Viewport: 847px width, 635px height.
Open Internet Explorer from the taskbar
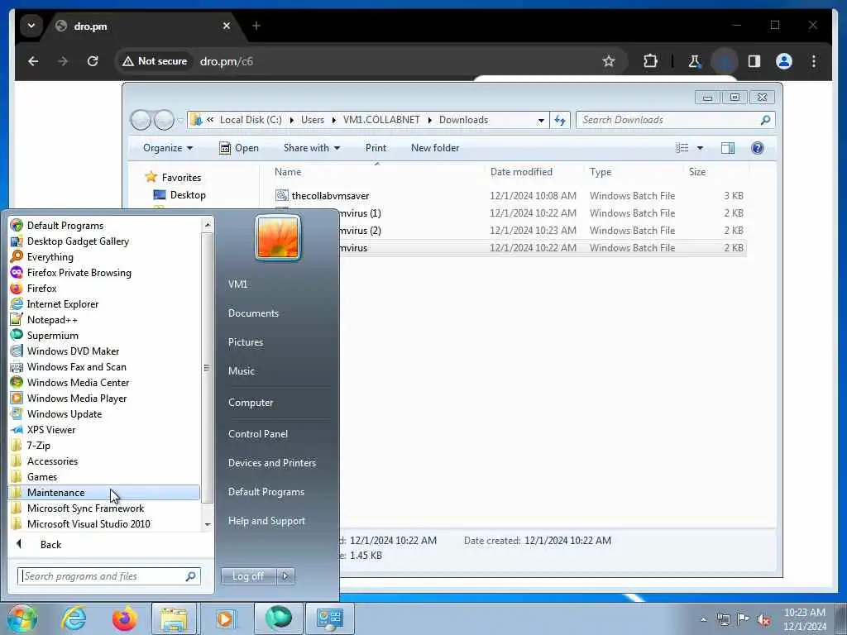click(x=74, y=618)
